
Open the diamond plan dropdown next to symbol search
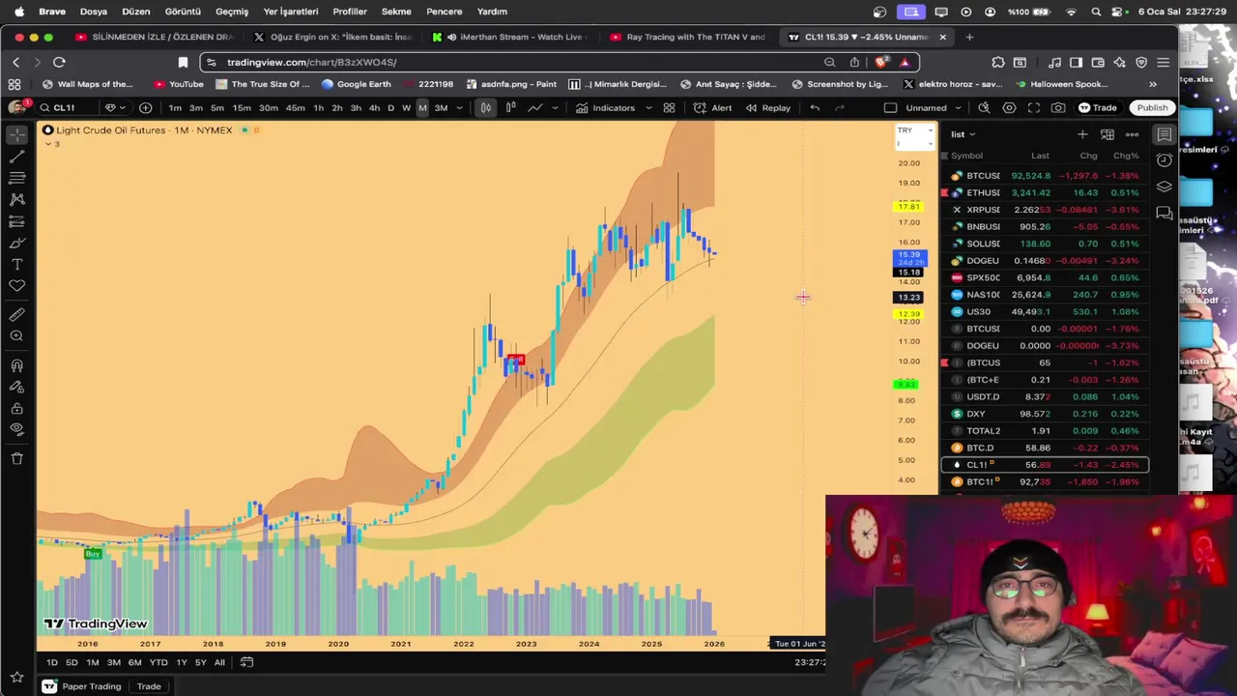[115, 107]
